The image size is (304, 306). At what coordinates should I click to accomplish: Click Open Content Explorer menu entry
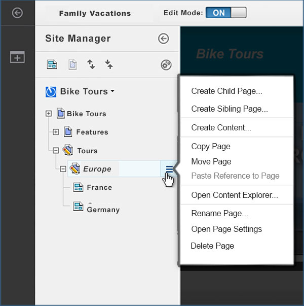pos(235,195)
